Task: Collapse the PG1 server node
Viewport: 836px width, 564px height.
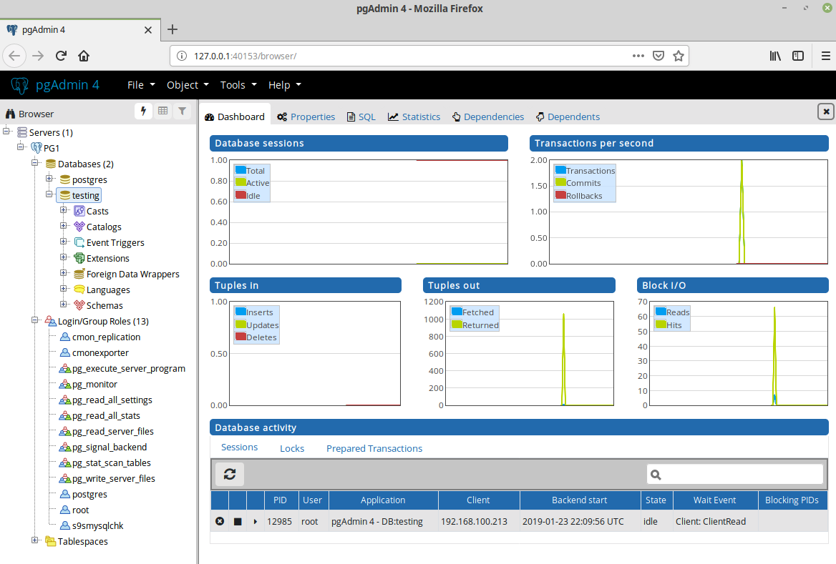Action: [20, 147]
